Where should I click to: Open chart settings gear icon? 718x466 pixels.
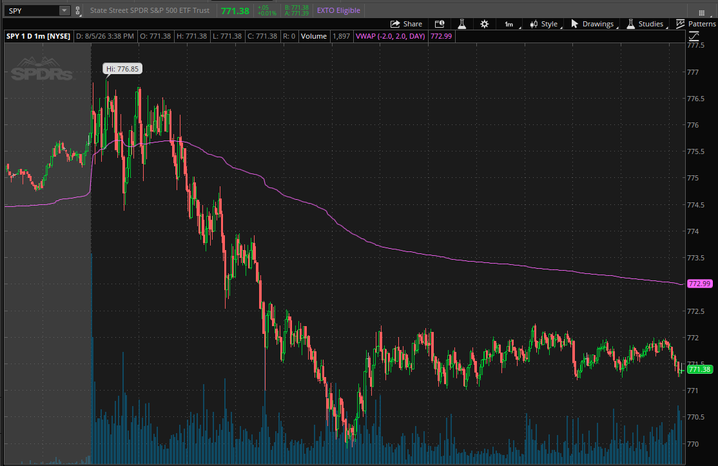485,24
